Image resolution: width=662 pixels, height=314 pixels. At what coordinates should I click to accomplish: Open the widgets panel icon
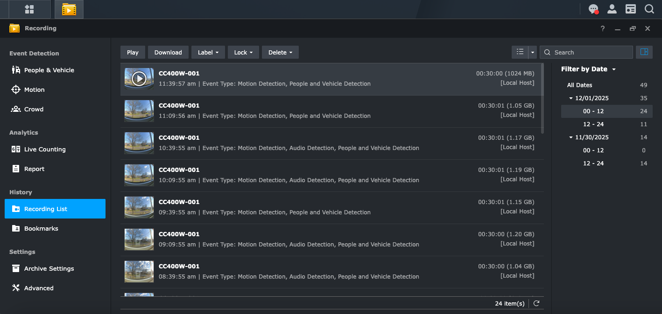point(631,9)
